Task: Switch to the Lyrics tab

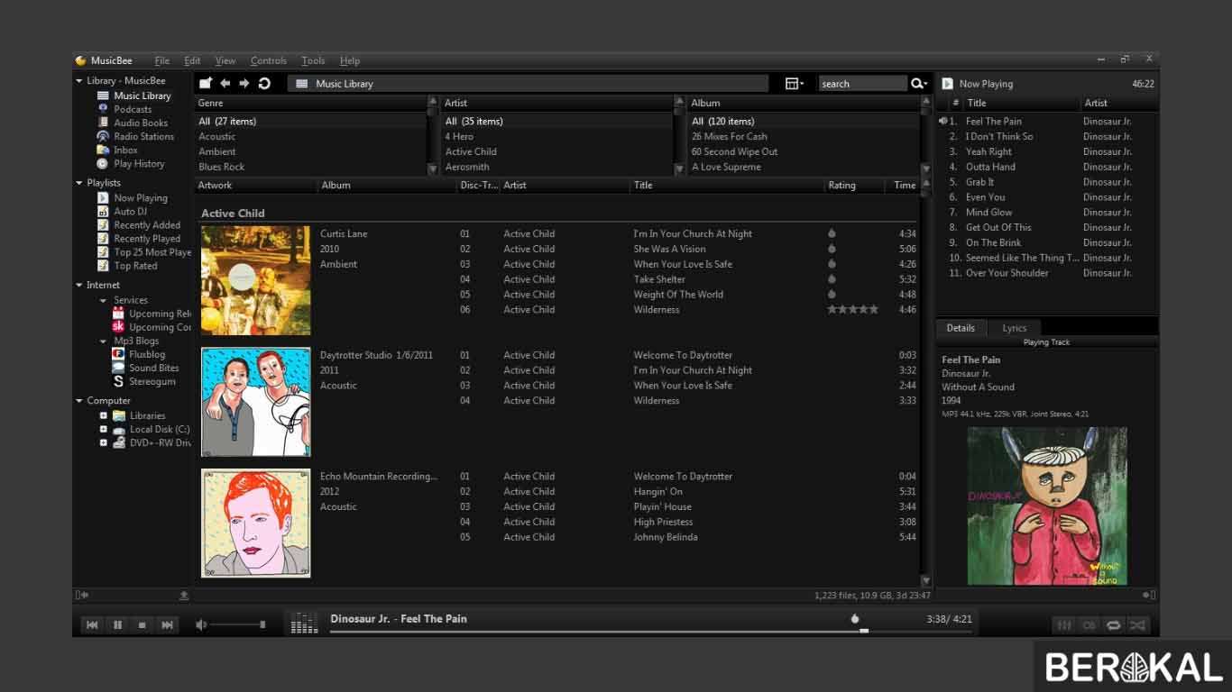Action: [x=1015, y=328]
